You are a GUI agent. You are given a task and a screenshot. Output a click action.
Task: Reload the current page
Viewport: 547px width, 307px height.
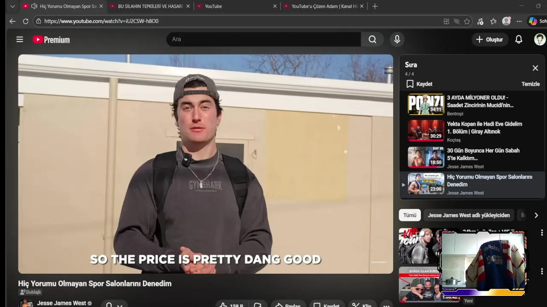tap(26, 21)
